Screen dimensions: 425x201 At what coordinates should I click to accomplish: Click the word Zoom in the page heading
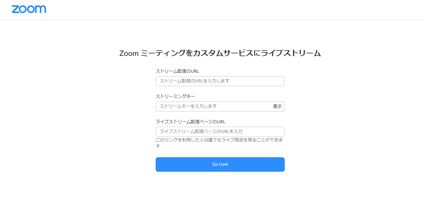click(129, 53)
